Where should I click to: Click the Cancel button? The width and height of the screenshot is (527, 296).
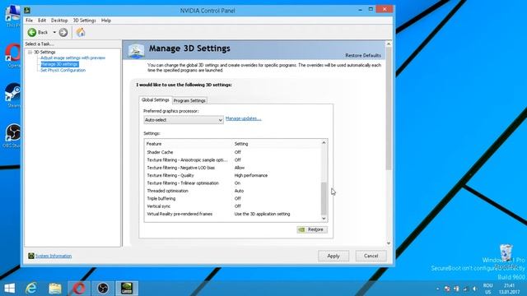[x=371, y=256]
